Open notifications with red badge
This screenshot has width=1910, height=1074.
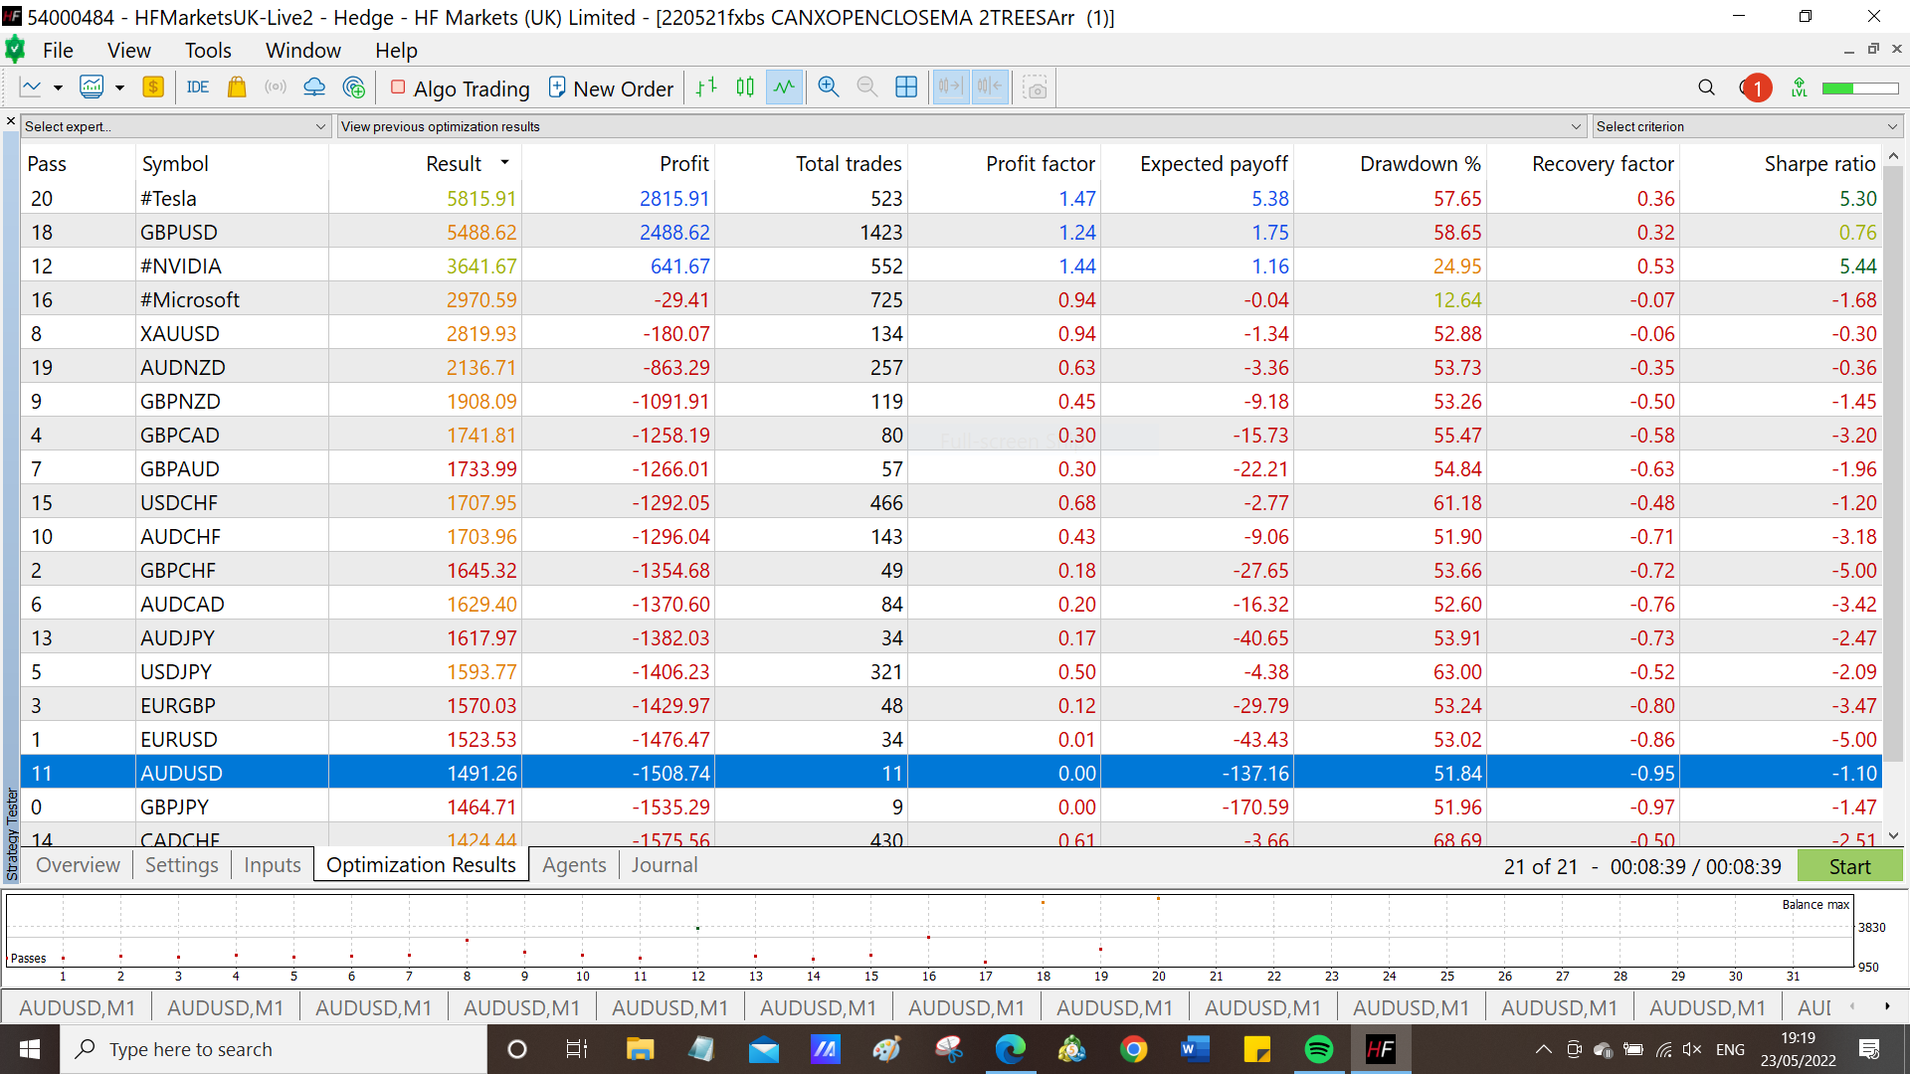pyautogui.click(x=1756, y=88)
